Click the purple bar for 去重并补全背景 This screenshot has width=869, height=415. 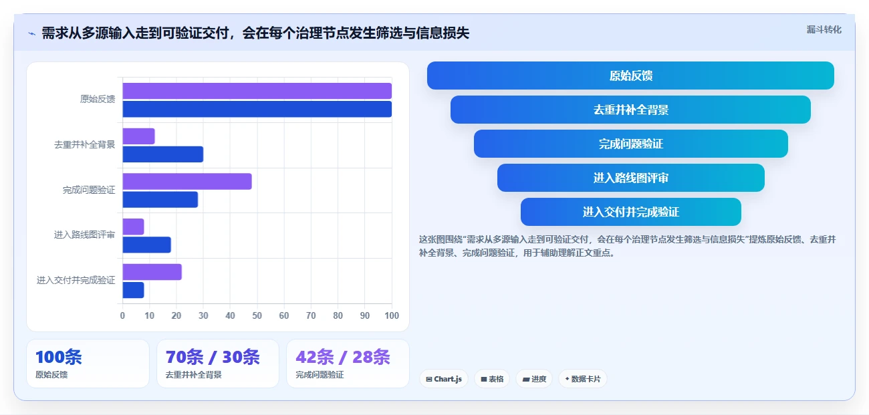click(138, 136)
